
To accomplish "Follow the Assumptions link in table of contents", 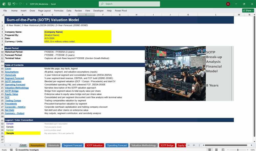I will (12, 72).
